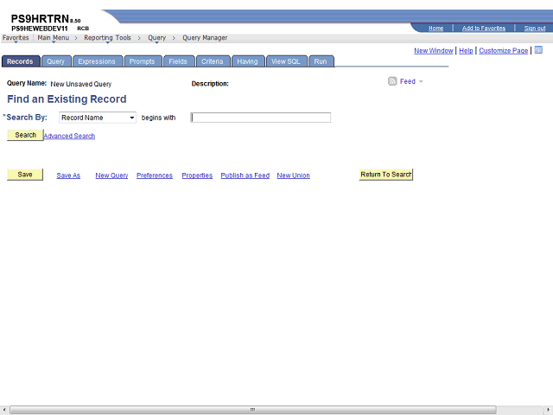Click the New Union link
This screenshot has width=553, height=415.
coord(293,176)
